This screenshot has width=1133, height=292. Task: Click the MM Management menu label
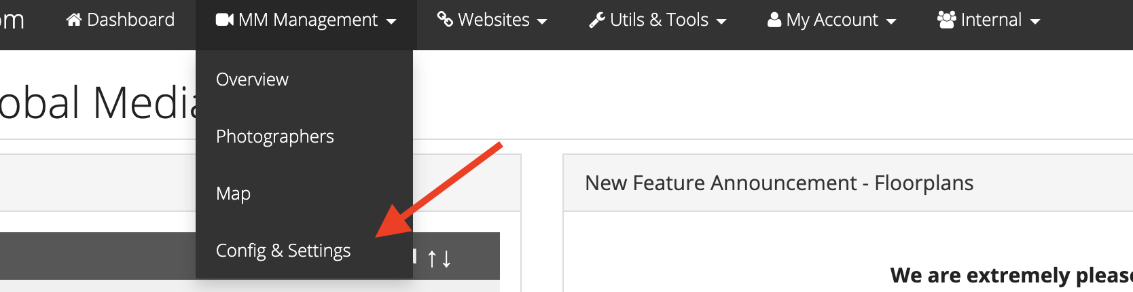(308, 20)
